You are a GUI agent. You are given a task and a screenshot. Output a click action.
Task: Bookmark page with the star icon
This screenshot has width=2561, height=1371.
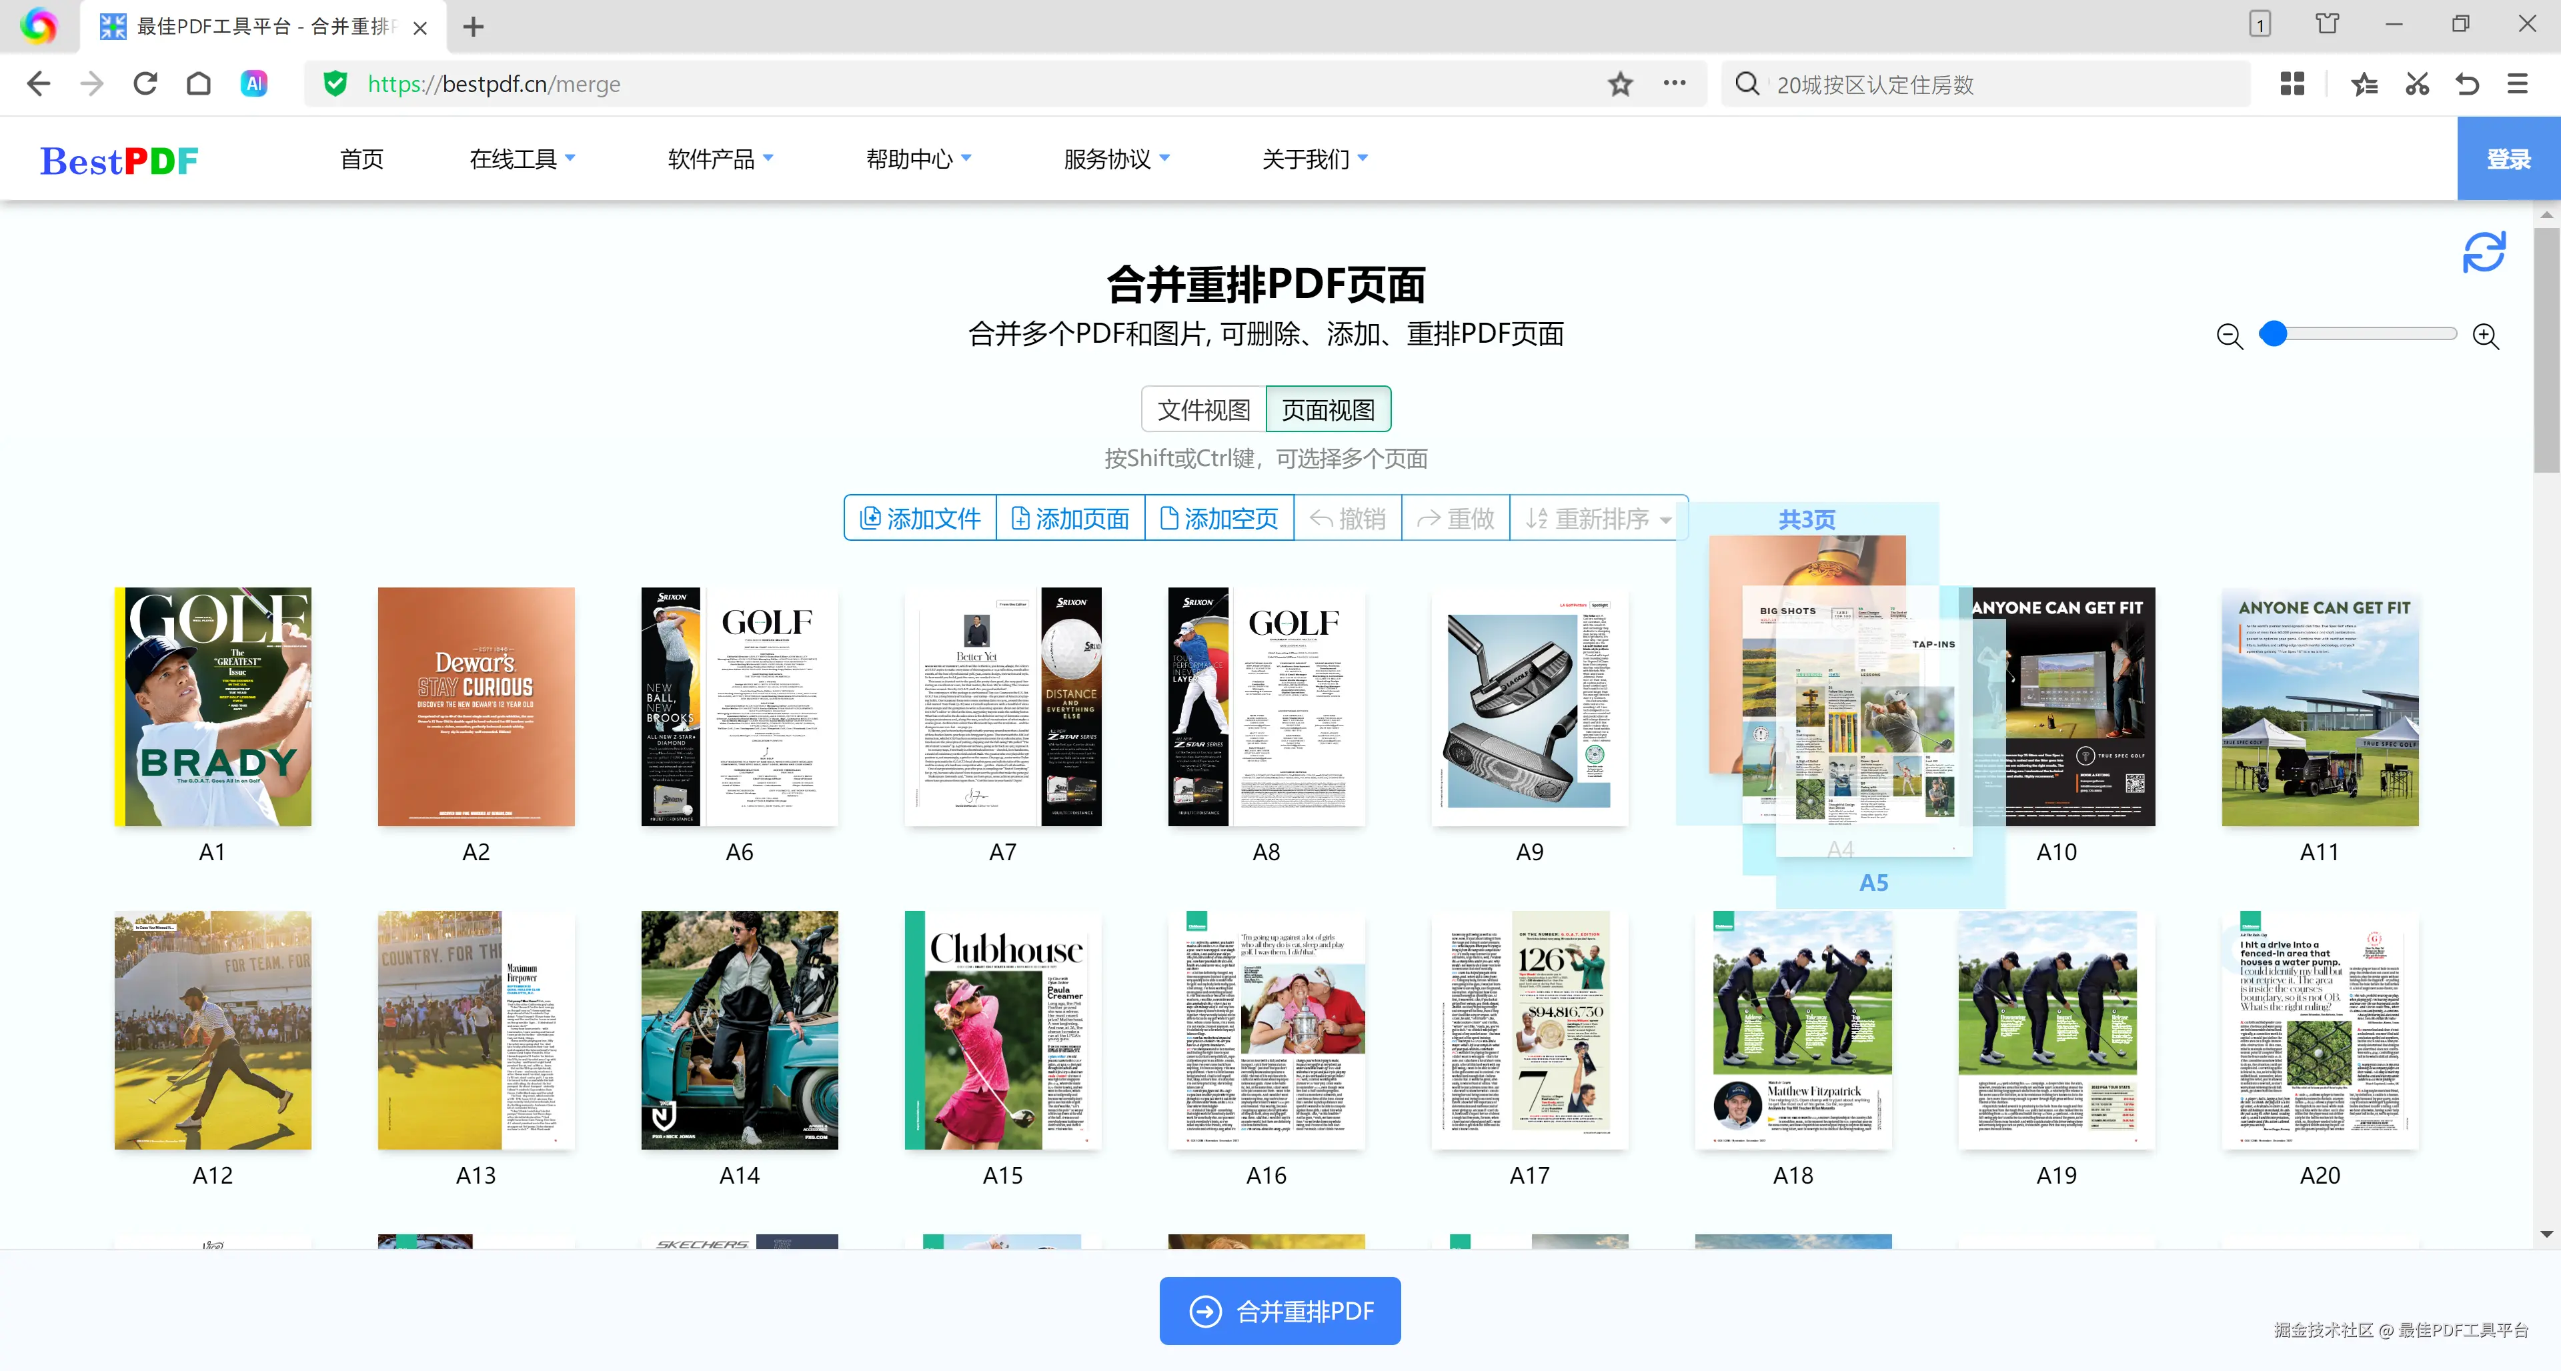1619,83
